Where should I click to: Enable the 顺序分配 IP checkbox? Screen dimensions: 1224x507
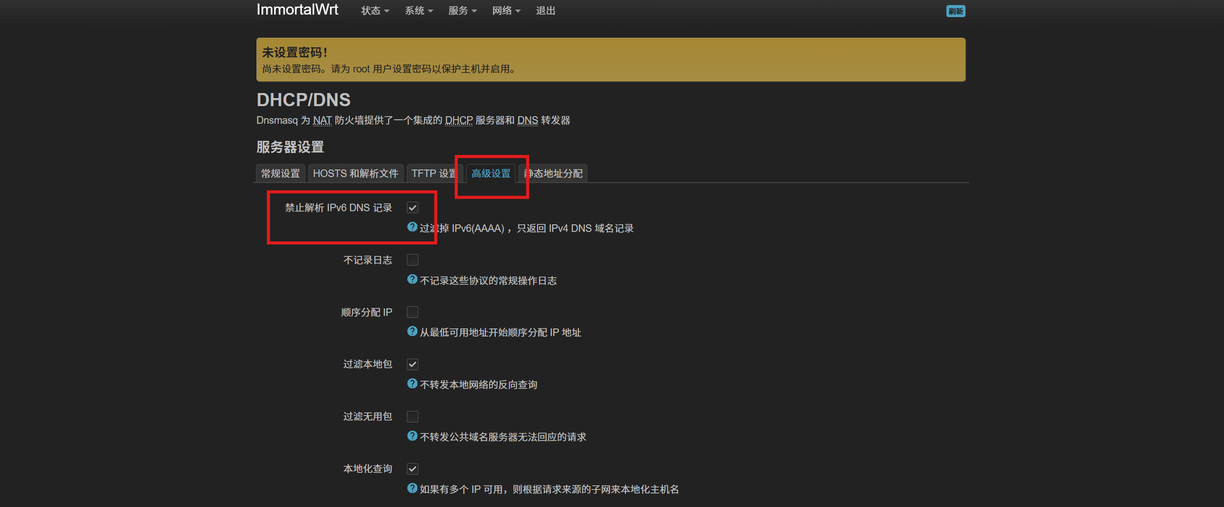tap(412, 312)
